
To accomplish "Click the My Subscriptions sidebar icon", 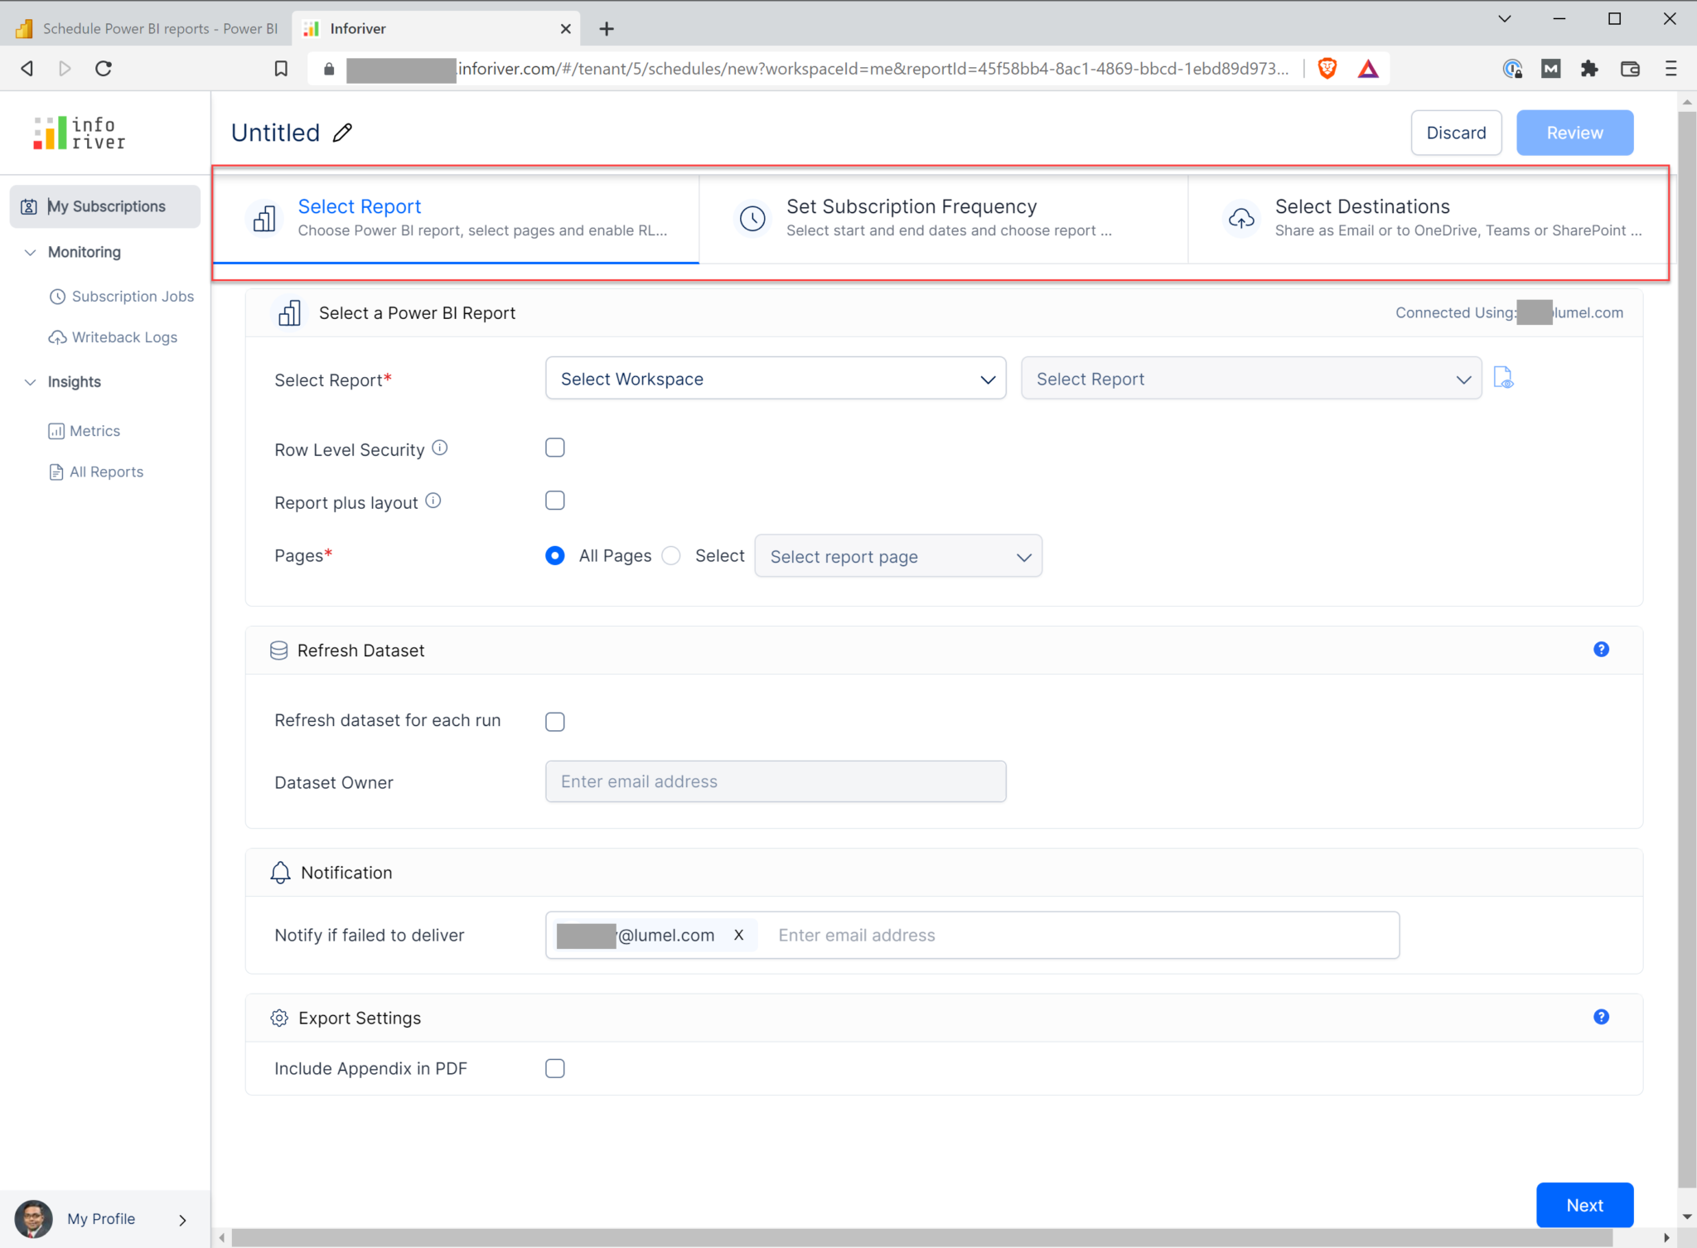I will click(31, 207).
